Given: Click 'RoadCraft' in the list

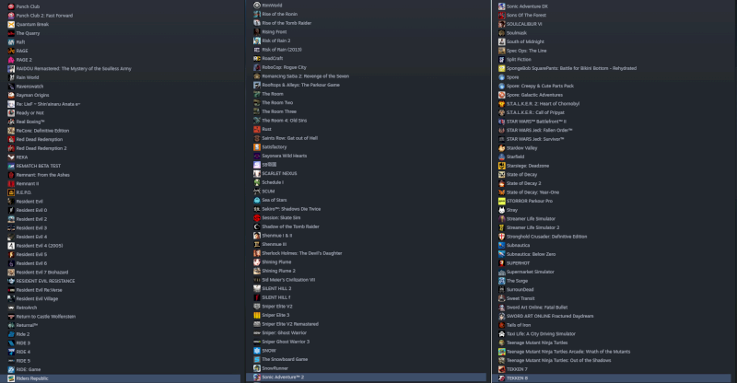Looking at the screenshot, I should (272, 58).
